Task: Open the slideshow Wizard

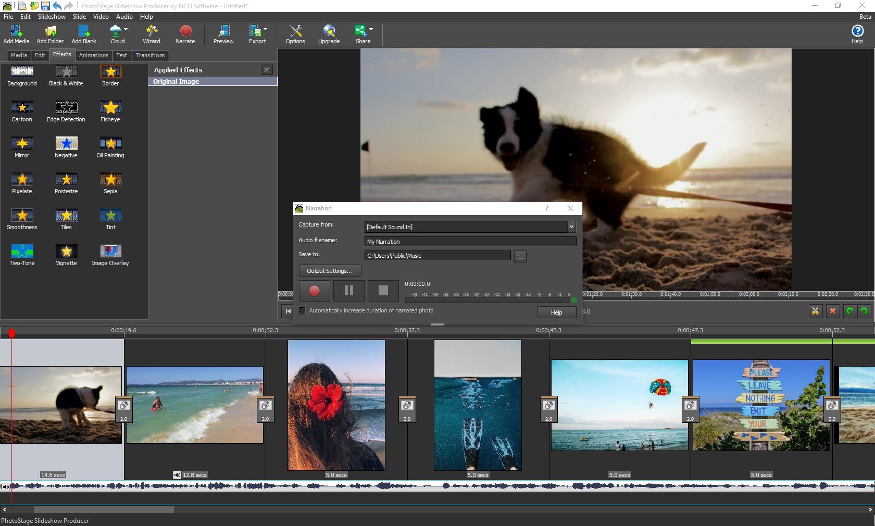Action: click(151, 34)
